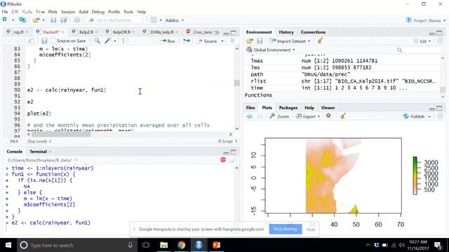Open the Import Dataset dropdown

pos(290,41)
